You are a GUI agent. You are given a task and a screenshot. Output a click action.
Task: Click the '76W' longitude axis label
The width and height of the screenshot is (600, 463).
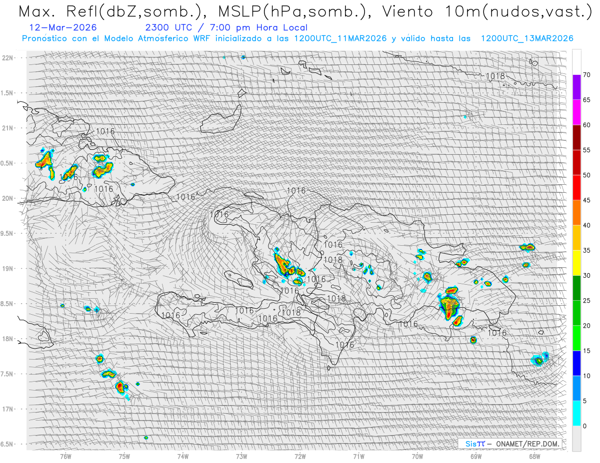pyautogui.click(x=65, y=457)
